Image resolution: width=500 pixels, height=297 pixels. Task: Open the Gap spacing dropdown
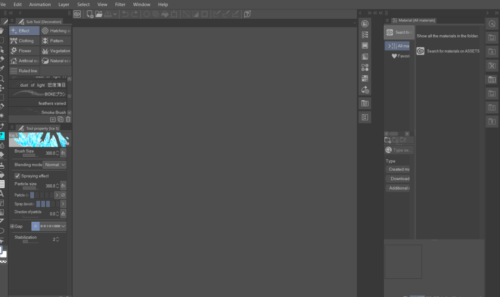click(x=63, y=226)
